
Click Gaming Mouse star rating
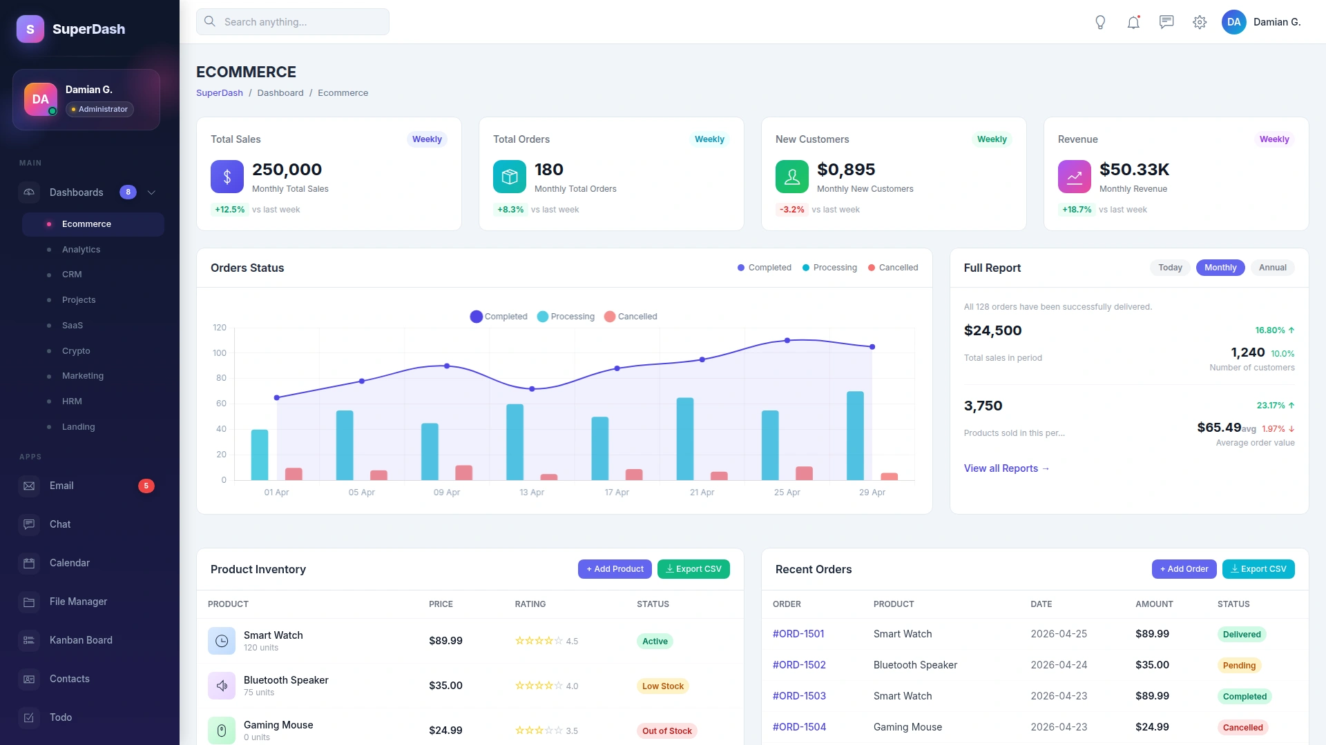pos(539,731)
